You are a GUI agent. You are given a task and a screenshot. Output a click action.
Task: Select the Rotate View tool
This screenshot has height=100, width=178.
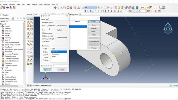(58, 7)
